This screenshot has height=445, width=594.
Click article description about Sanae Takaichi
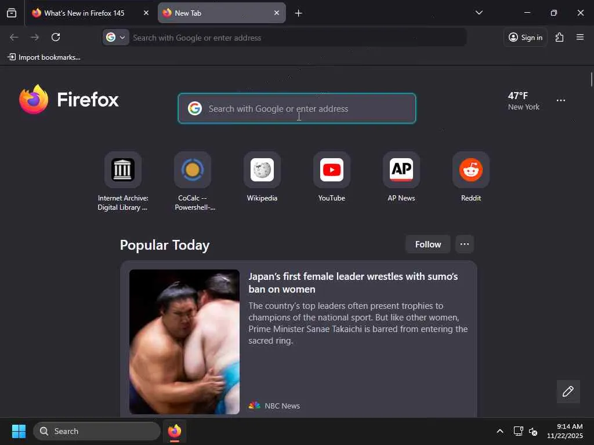click(358, 323)
